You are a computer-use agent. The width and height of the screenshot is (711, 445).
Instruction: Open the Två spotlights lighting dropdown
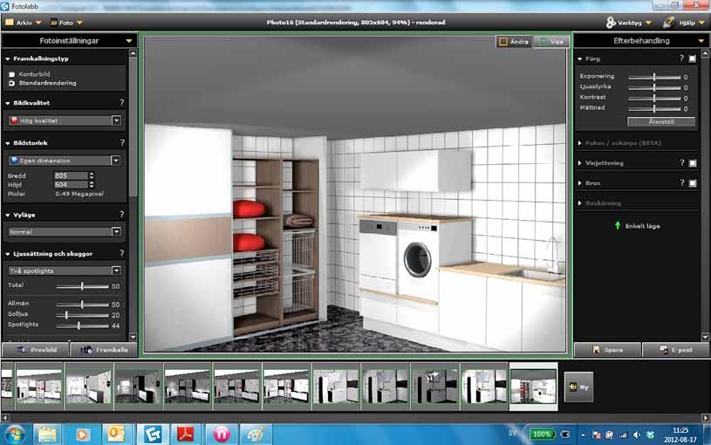point(65,270)
